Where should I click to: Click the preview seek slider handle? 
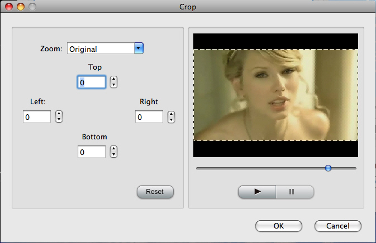pos(328,168)
